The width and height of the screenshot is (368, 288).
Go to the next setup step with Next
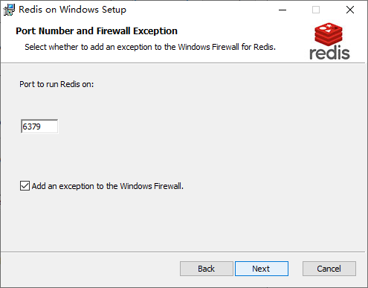coord(262,269)
